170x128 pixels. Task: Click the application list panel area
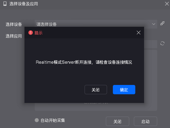150,80
